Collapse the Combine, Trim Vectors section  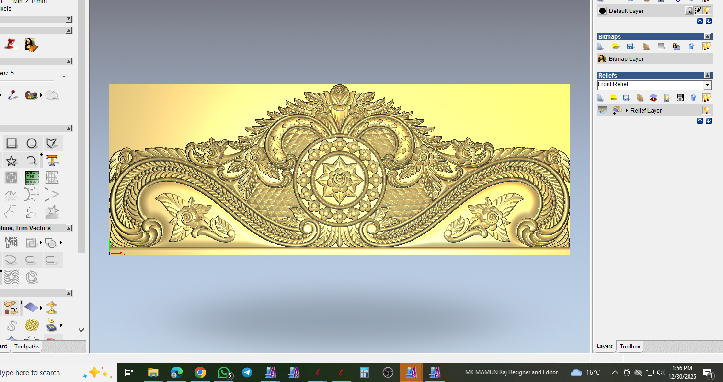click(69, 228)
